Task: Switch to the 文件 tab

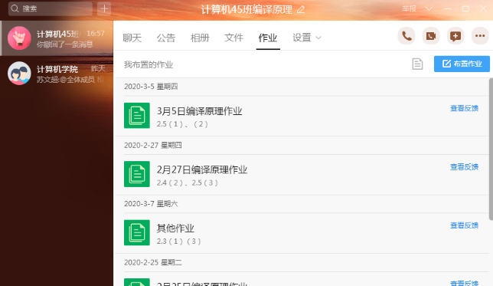Action: (233, 38)
